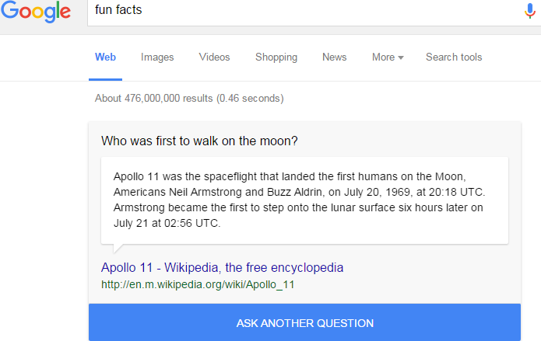The image size is (541, 341).
Task: Click ASK ANOTHER QUESTION button
Action: (x=304, y=322)
